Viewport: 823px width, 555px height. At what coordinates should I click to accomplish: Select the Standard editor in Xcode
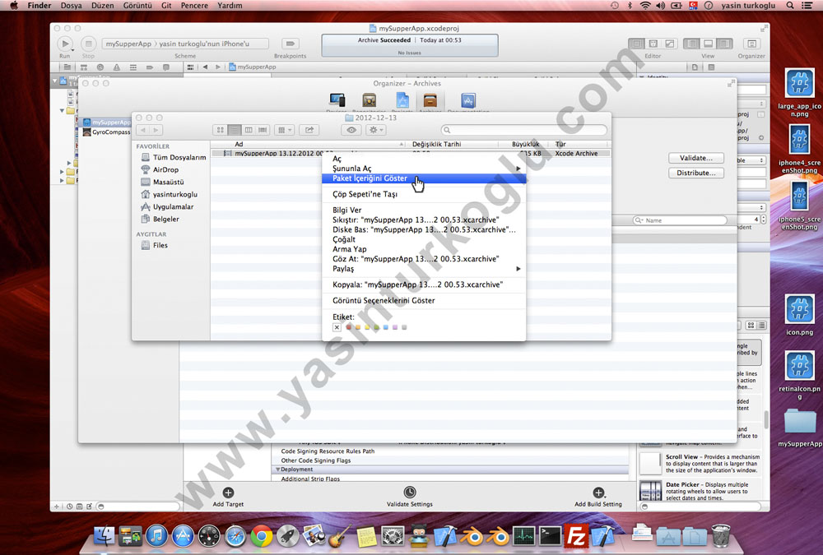[x=637, y=44]
